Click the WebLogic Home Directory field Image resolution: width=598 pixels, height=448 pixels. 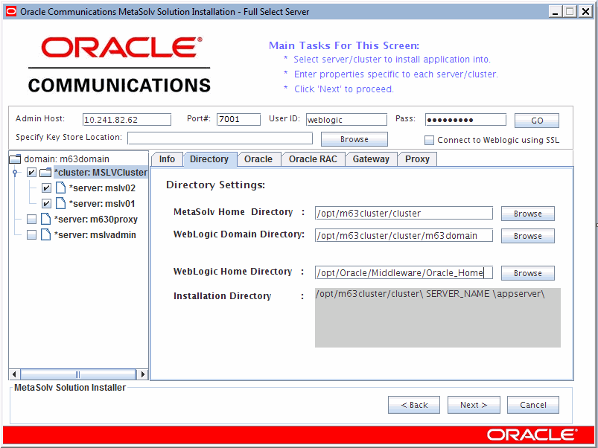[404, 273]
